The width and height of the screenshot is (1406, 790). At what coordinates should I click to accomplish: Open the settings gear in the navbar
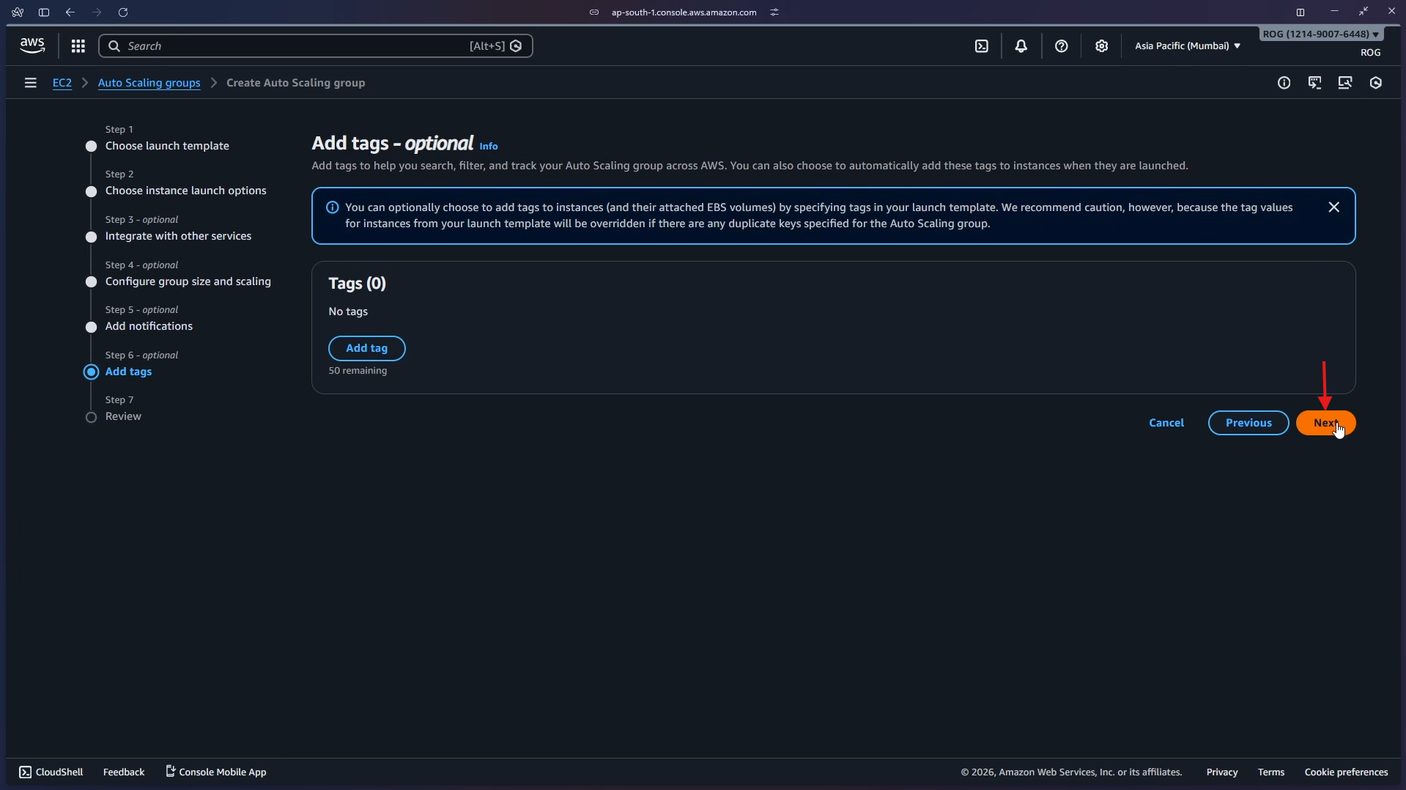pos(1102,45)
